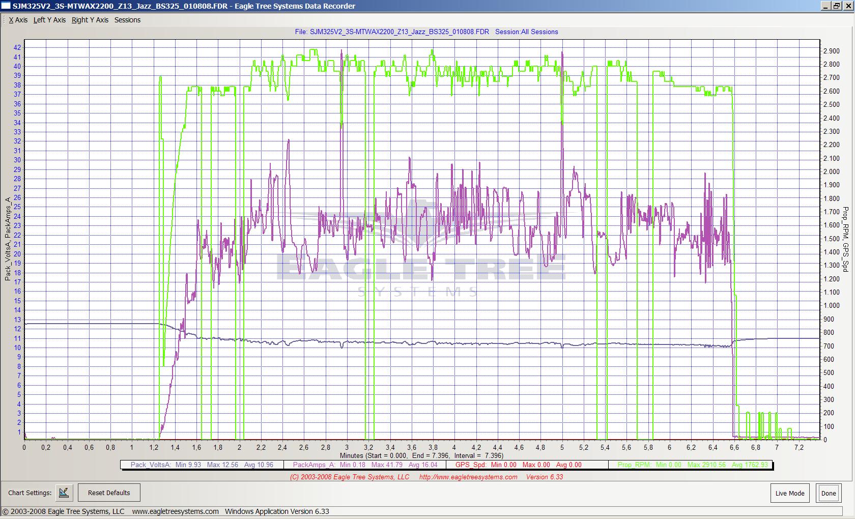Screen dimensions: 855x519
Task: Select the Pack_VoltsA legend entry
Action: 202,465
